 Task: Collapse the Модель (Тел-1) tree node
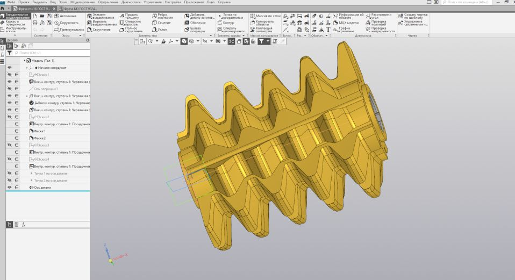[24, 60]
